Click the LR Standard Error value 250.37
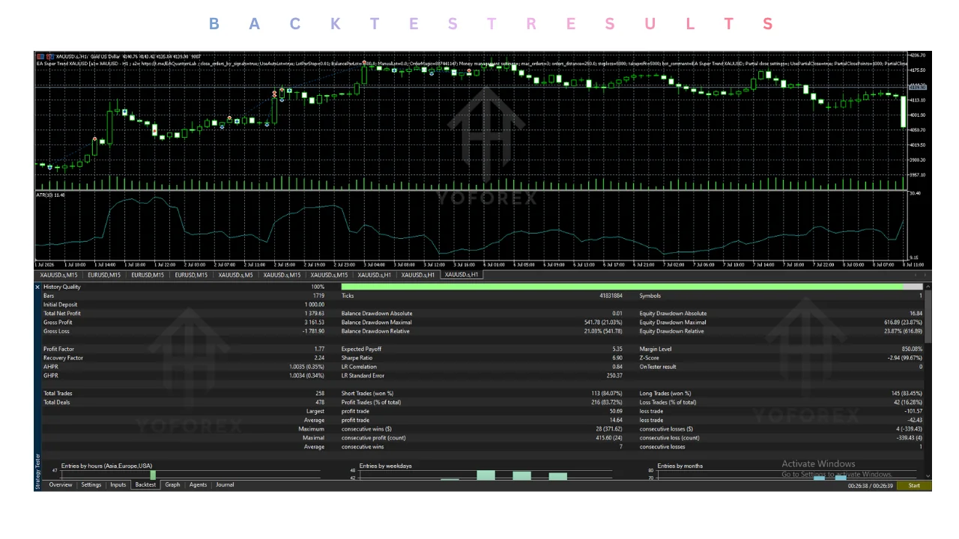Screen dimensions: 959x539 click(x=615, y=376)
